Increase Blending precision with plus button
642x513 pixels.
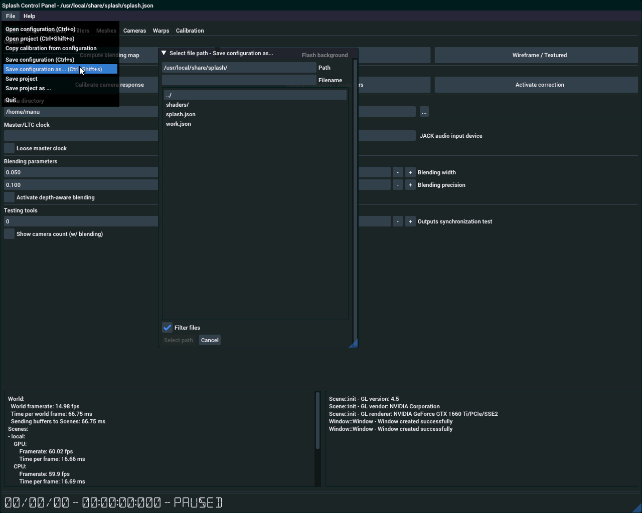pos(410,185)
